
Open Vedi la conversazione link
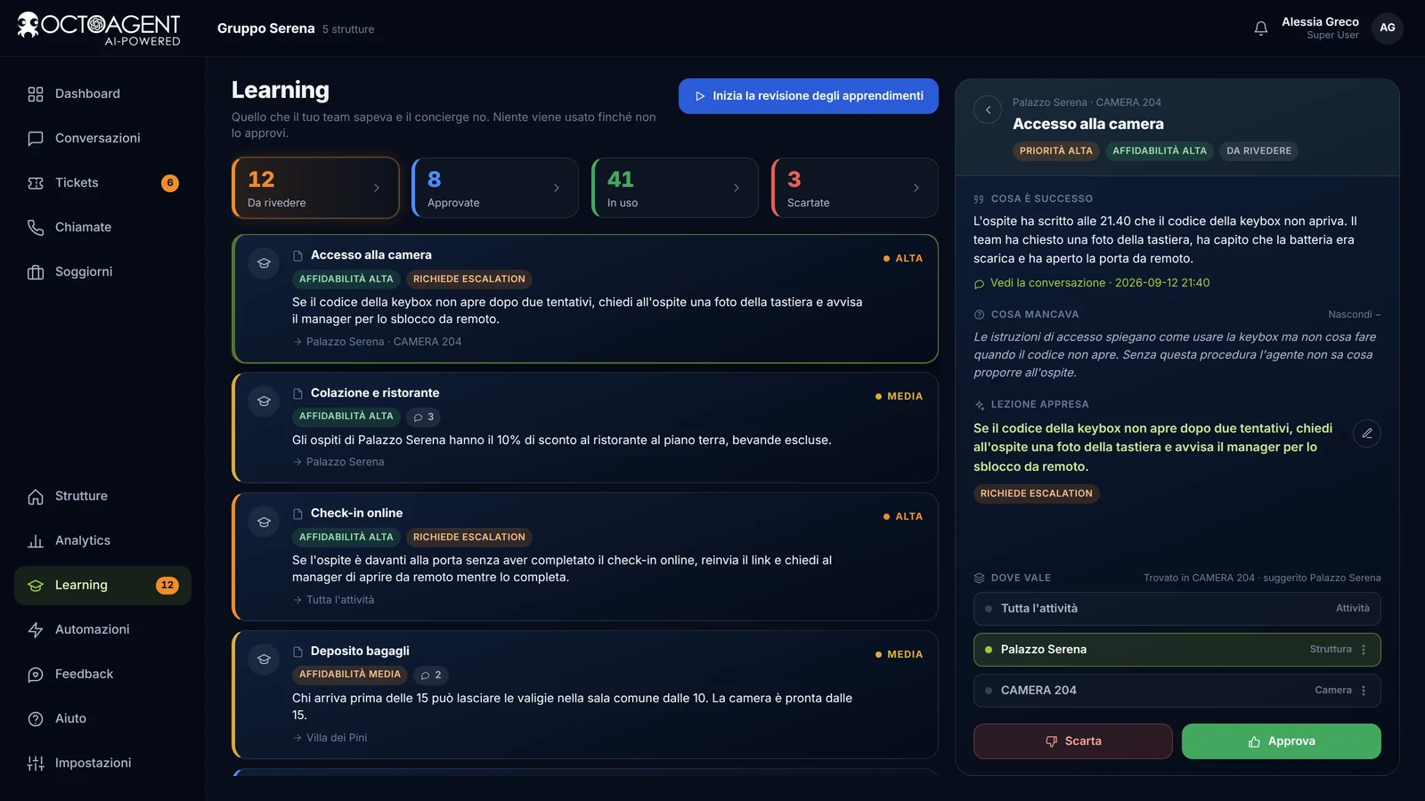[1092, 283]
